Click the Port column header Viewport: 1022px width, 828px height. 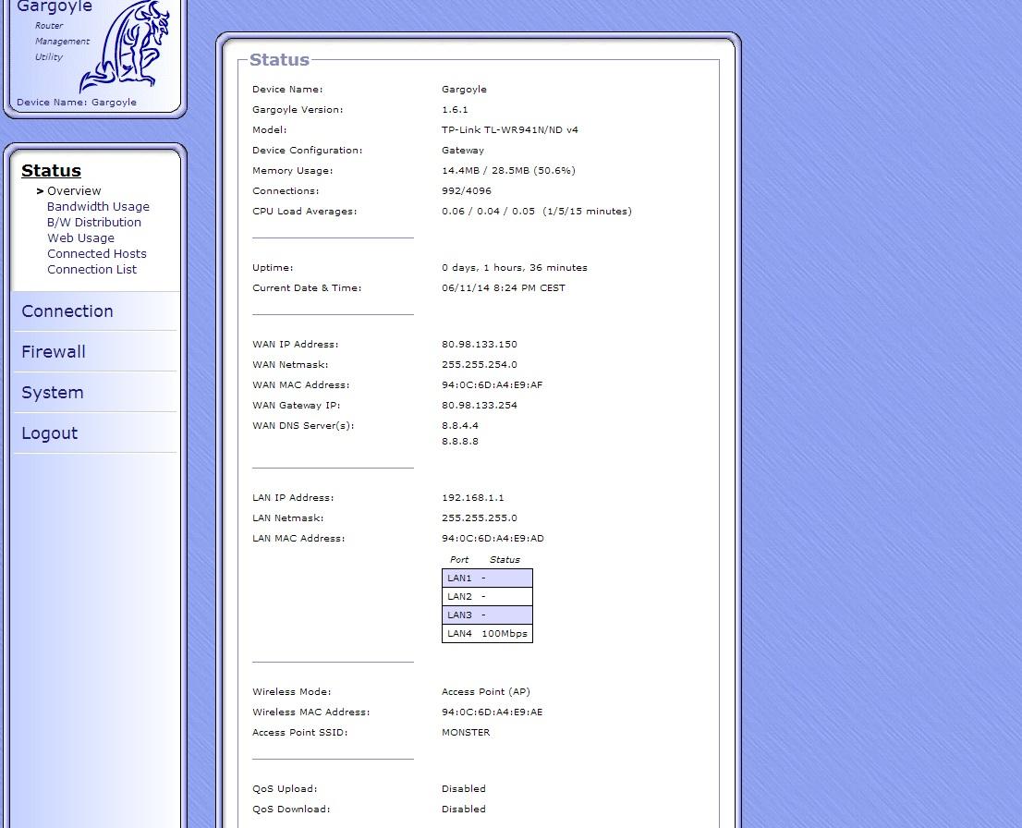click(x=459, y=559)
